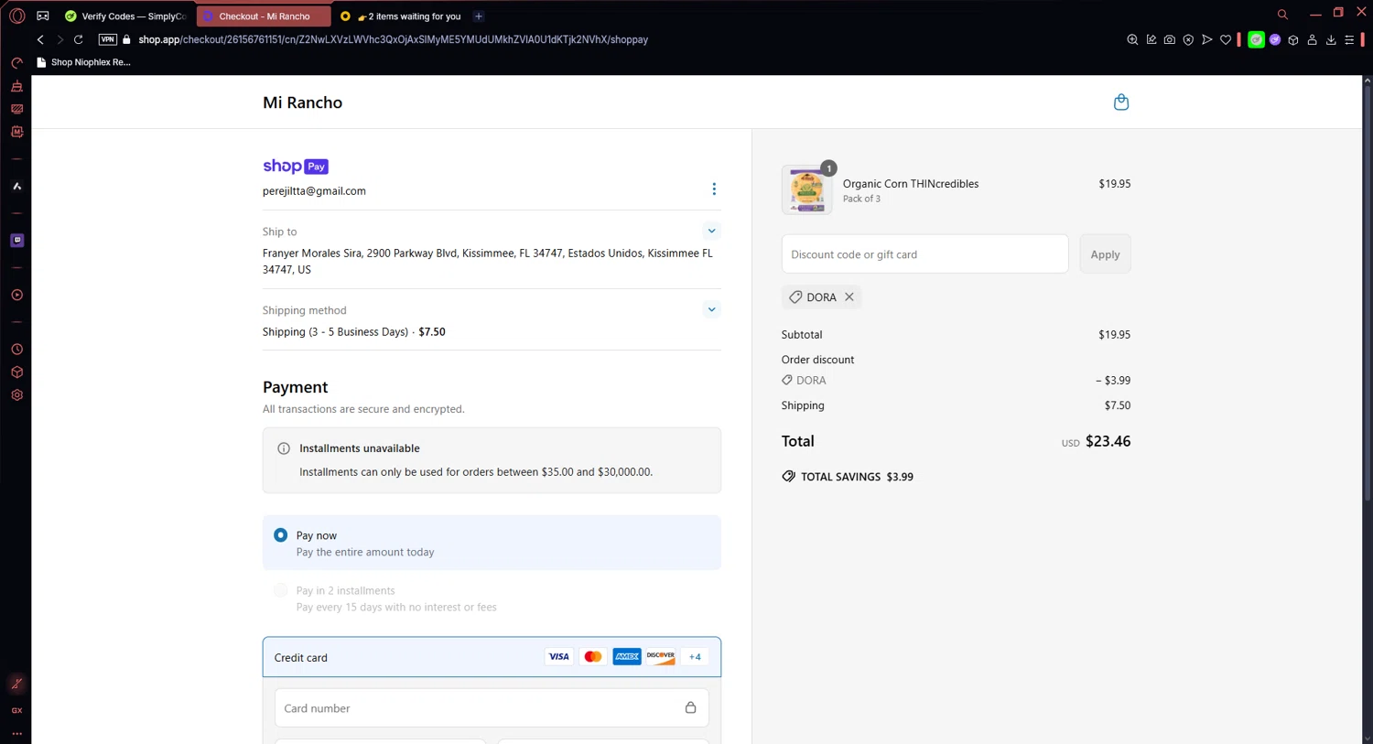The image size is (1373, 744).
Task: Open the extensions cube icon in the toolbar
Action: [1293, 39]
